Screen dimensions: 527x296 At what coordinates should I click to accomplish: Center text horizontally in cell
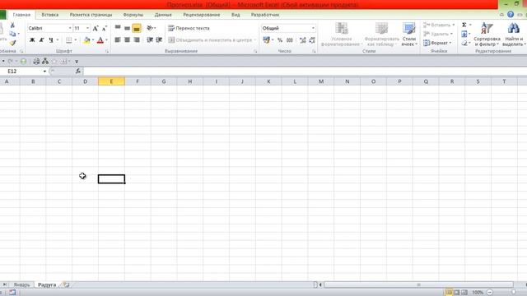point(127,40)
